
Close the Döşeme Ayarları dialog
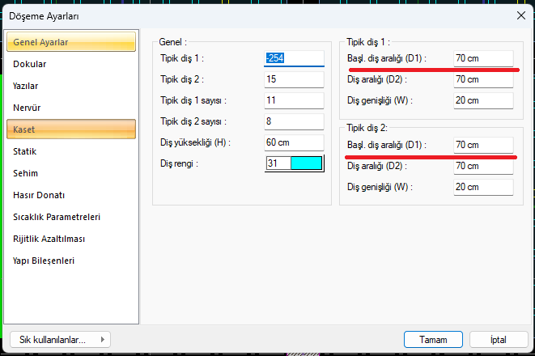(x=520, y=15)
